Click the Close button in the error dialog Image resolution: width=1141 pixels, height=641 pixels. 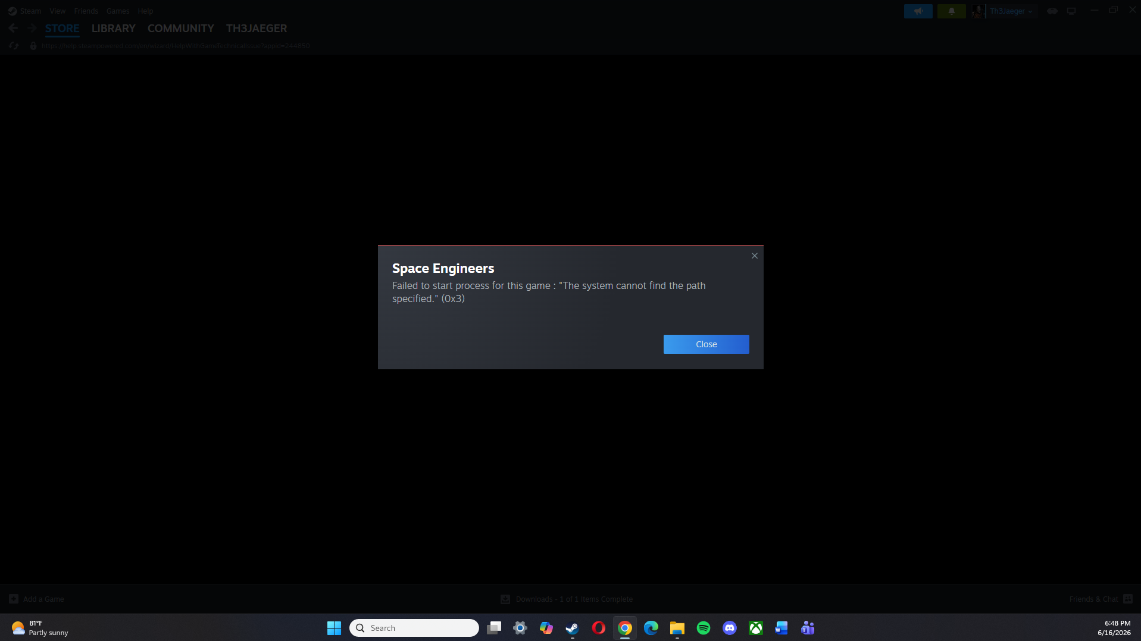click(x=706, y=344)
